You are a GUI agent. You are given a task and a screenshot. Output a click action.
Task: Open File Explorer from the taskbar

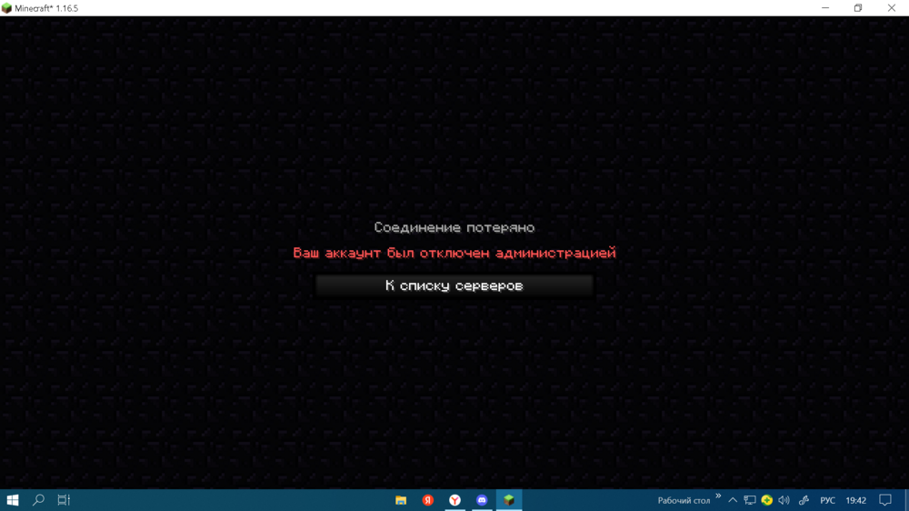click(401, 500)
